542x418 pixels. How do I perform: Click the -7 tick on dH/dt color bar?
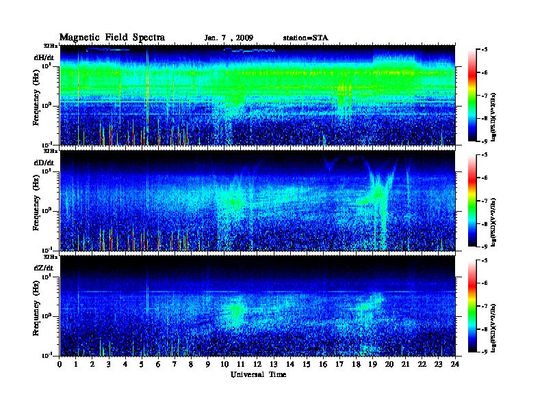[485, 96]
